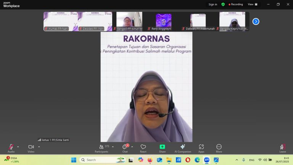Click Sign in at the top
293x165 pixels.
[213, 4]
